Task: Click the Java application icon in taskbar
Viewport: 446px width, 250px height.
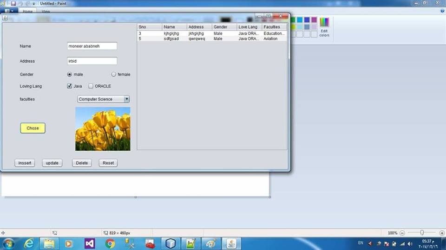Action: tap(231, 244)
